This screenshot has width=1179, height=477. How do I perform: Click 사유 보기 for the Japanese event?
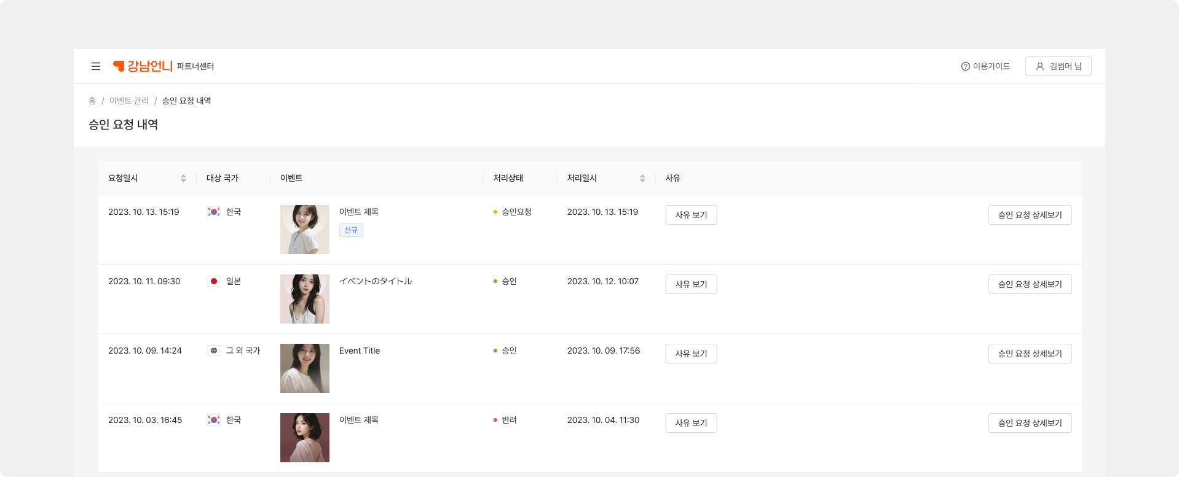click(x=691, y=284)
